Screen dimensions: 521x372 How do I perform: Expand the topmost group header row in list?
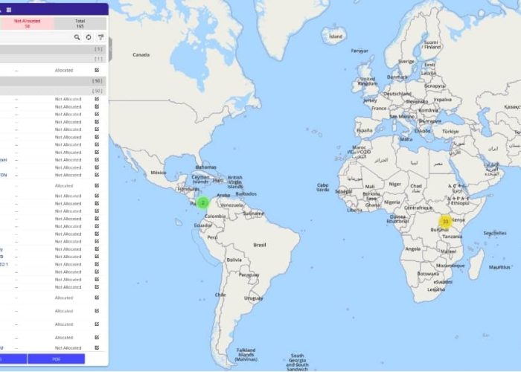52,49
